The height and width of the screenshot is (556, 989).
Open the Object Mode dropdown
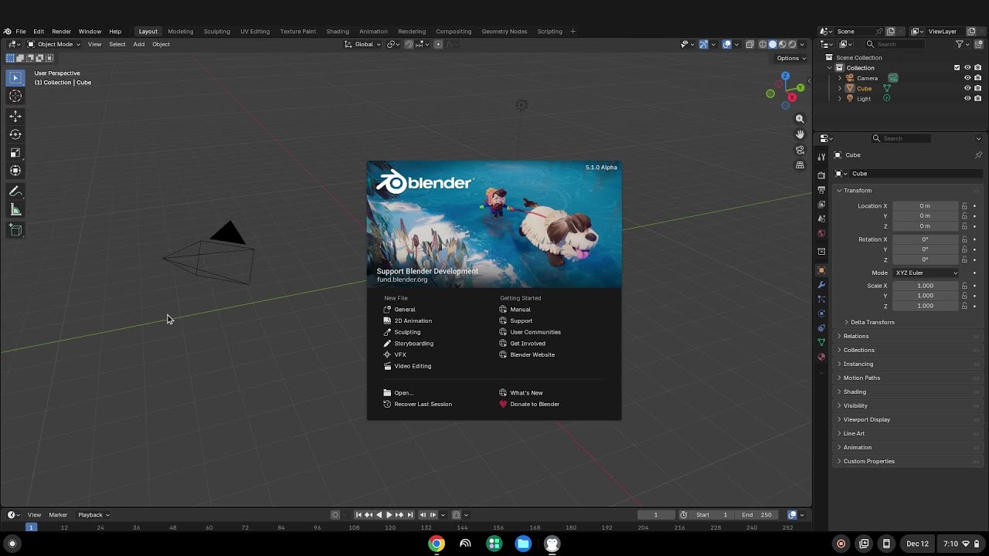54,44
